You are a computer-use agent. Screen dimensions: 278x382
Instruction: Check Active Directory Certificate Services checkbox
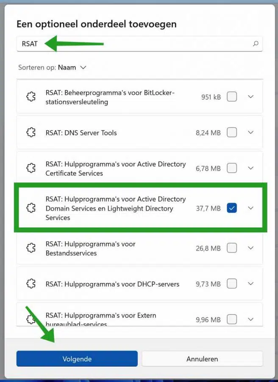point(232,168)
